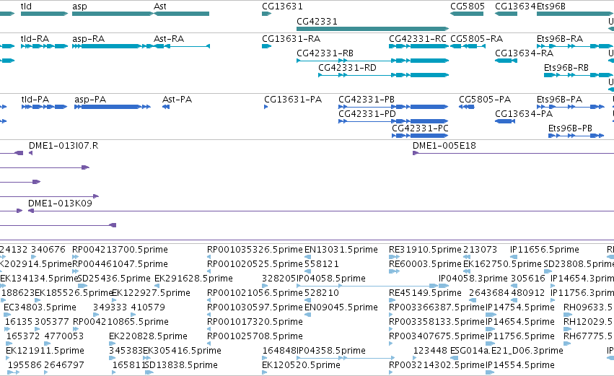Click the DME1-013K09 BAC label
Screen dimensions: 614x376
[x=60, y=204]
